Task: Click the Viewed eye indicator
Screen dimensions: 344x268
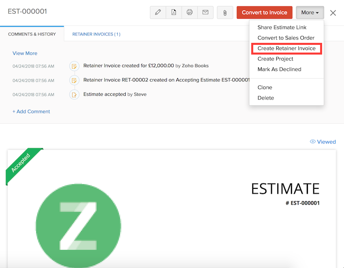Action: [x=323, y=141]
